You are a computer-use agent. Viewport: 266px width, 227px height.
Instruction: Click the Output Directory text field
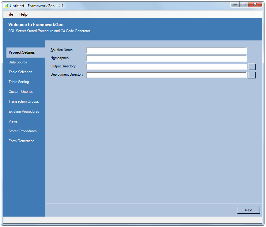[166, 67]
